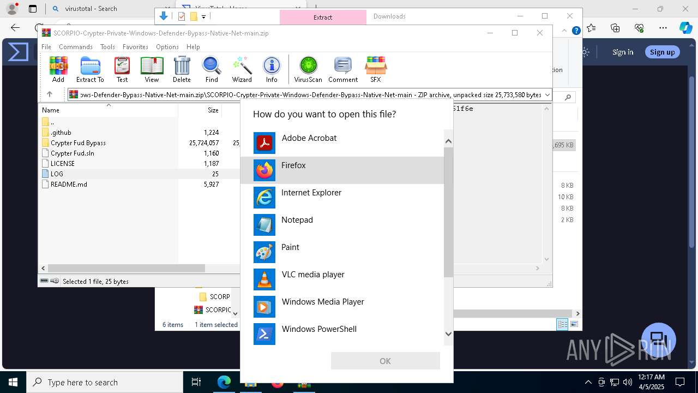Image resolution: width=698 pixels, height=393 pixels.
Task: Open the browser profile icon
Action: tap(11, 9)
